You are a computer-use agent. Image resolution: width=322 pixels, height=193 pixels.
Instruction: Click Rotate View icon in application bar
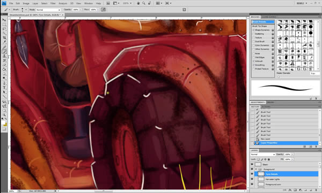(x=150, y=3)
